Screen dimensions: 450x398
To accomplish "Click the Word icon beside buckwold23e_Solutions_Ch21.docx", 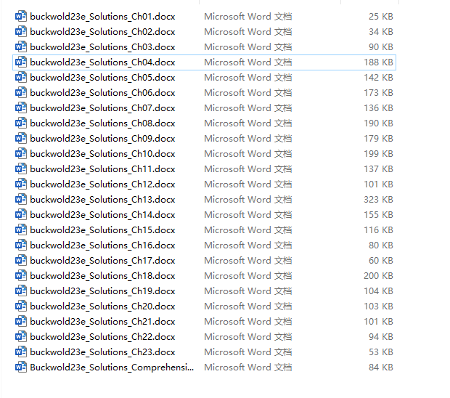I will [21, 320].
